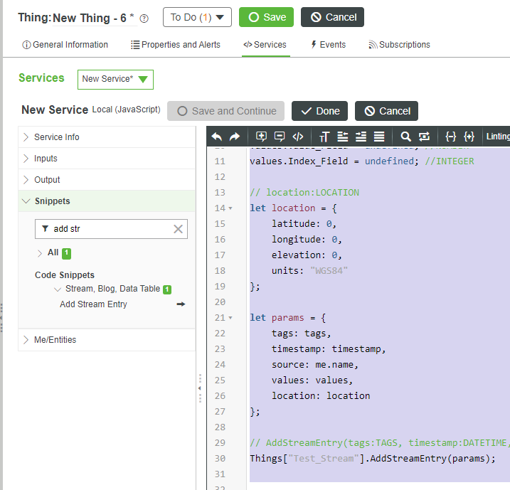This screenshot has width=510, height=490.
Task: Open the Subscriptions tab
Action: 399,45
